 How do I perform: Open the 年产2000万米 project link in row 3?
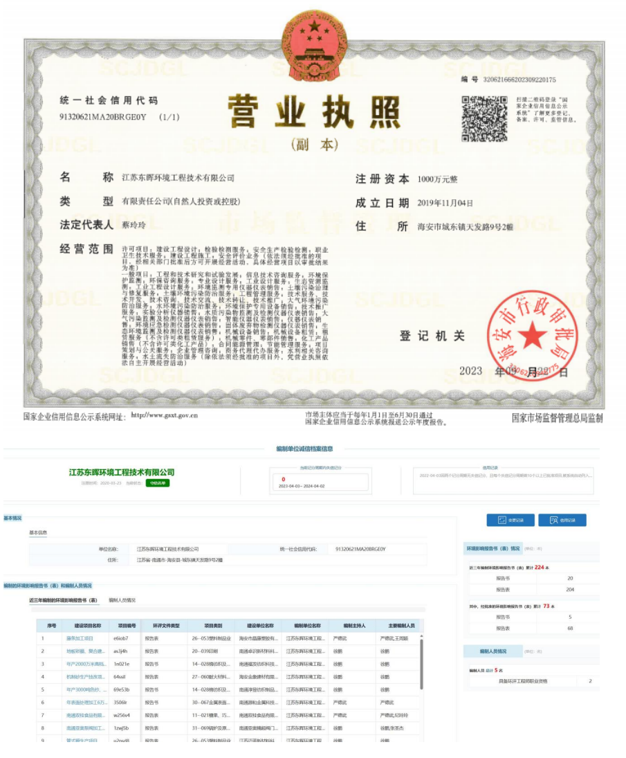click(x=84, y=664)
